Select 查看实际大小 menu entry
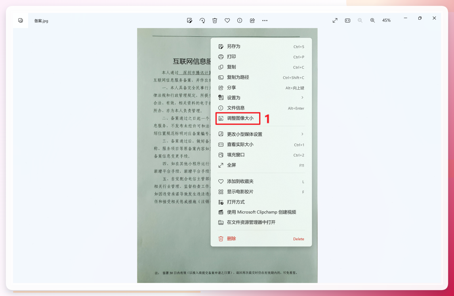Screen dimensions: 454x296 (x=261, y=145)
